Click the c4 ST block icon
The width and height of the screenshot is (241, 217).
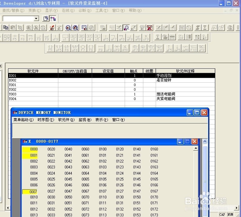pyautogui.click(x=89, y=37)
